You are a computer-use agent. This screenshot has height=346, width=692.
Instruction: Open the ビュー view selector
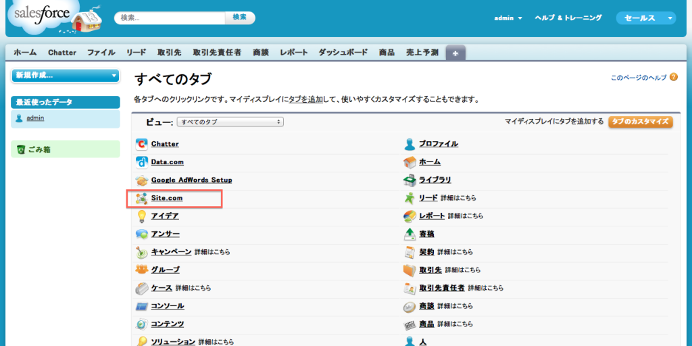[x=230, y=122]
